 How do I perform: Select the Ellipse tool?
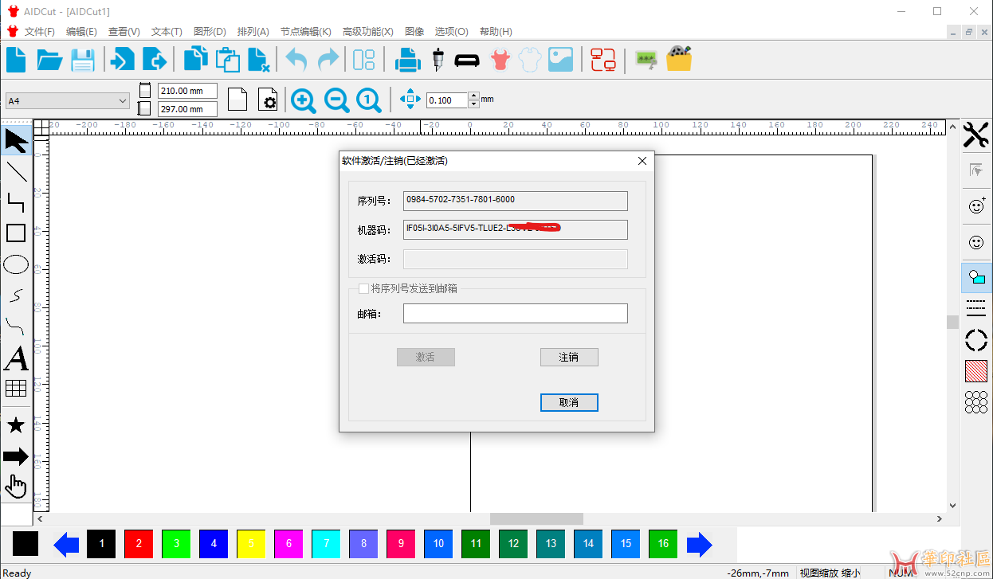(x=16, y=264)
